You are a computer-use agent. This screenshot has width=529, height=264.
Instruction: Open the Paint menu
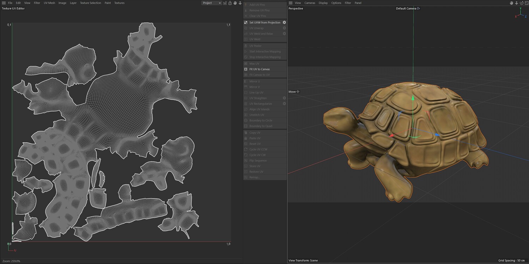108,3
